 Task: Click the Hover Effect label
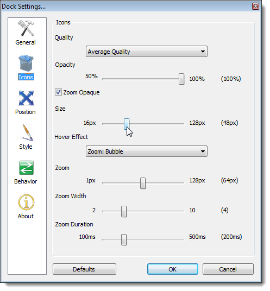coord(71,137)
